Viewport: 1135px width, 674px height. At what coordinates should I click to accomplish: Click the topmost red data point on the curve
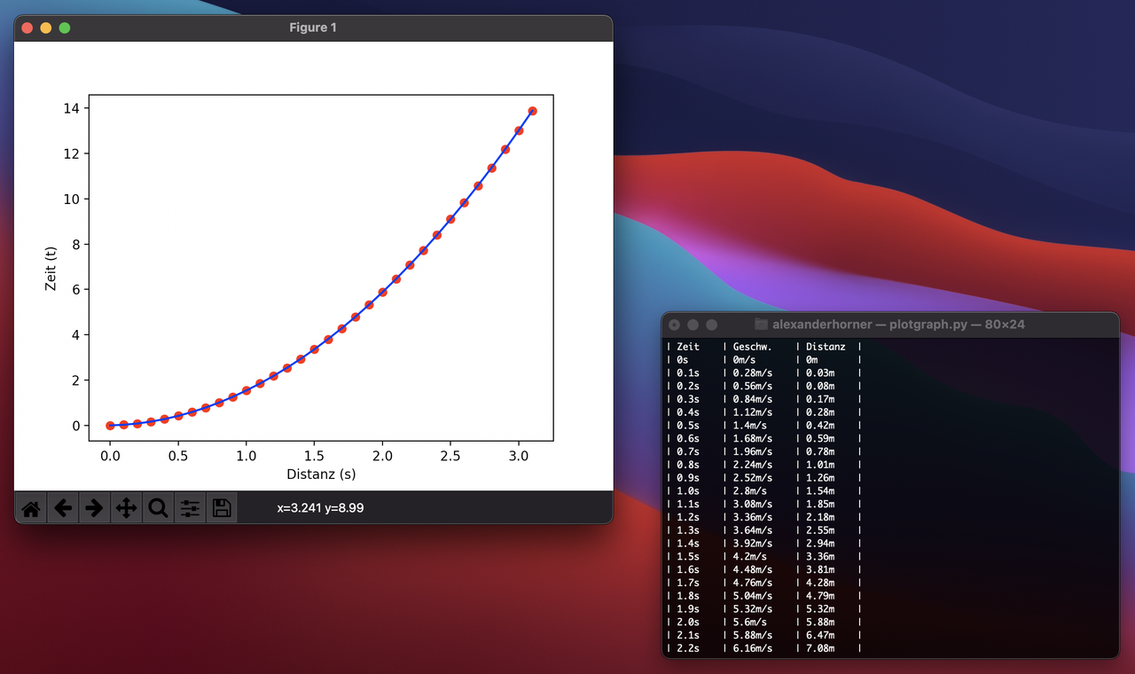click(x=532, y=111)
